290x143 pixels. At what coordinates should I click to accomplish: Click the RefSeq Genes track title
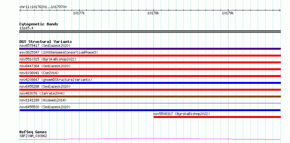(x=33, y=132)
